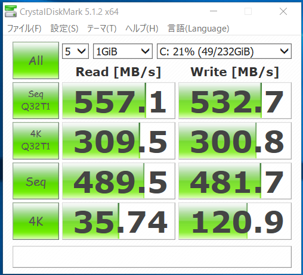Image resolution: width=303 pixels, height=275 pixels.
Task: Click the Seq Q32T1 read result 557.1
Action: (119, 101)
